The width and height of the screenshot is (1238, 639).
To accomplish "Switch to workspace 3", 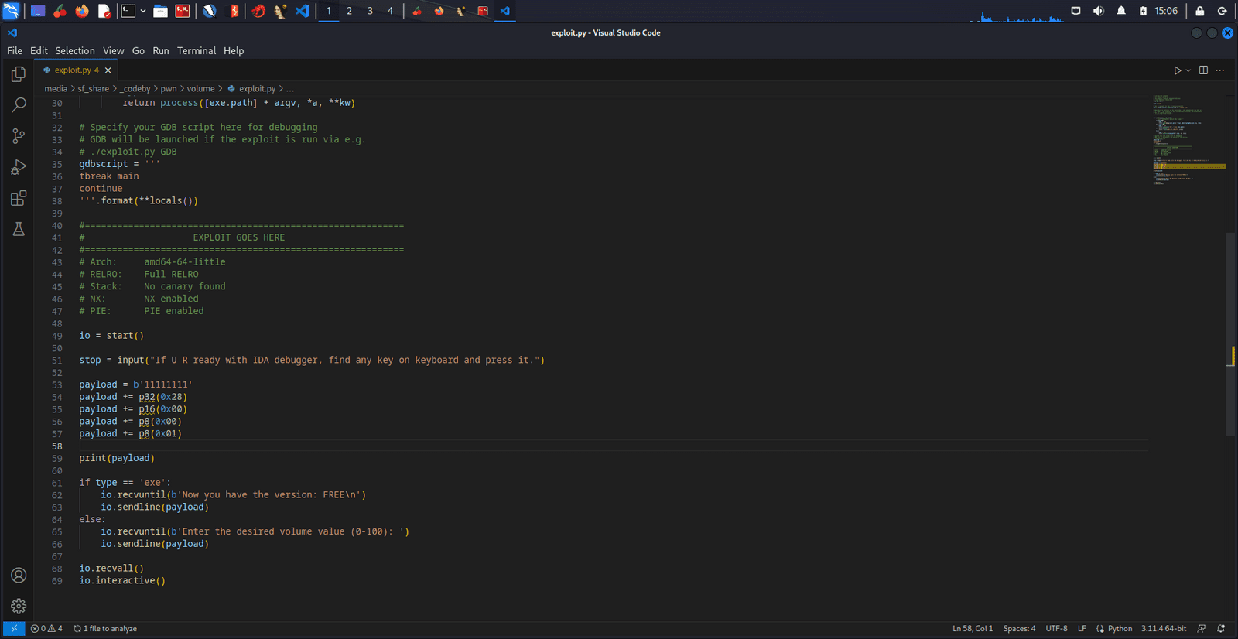I will (370, 11).
